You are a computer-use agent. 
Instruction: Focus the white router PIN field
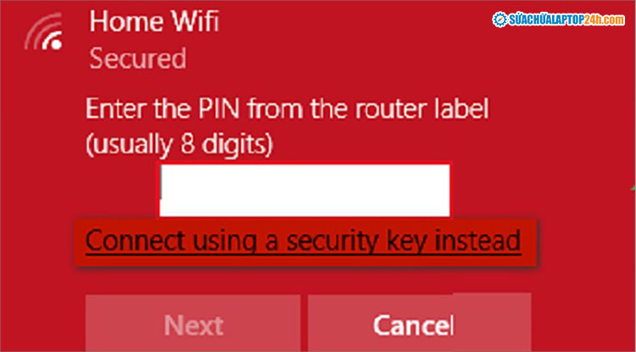point(305,190)
